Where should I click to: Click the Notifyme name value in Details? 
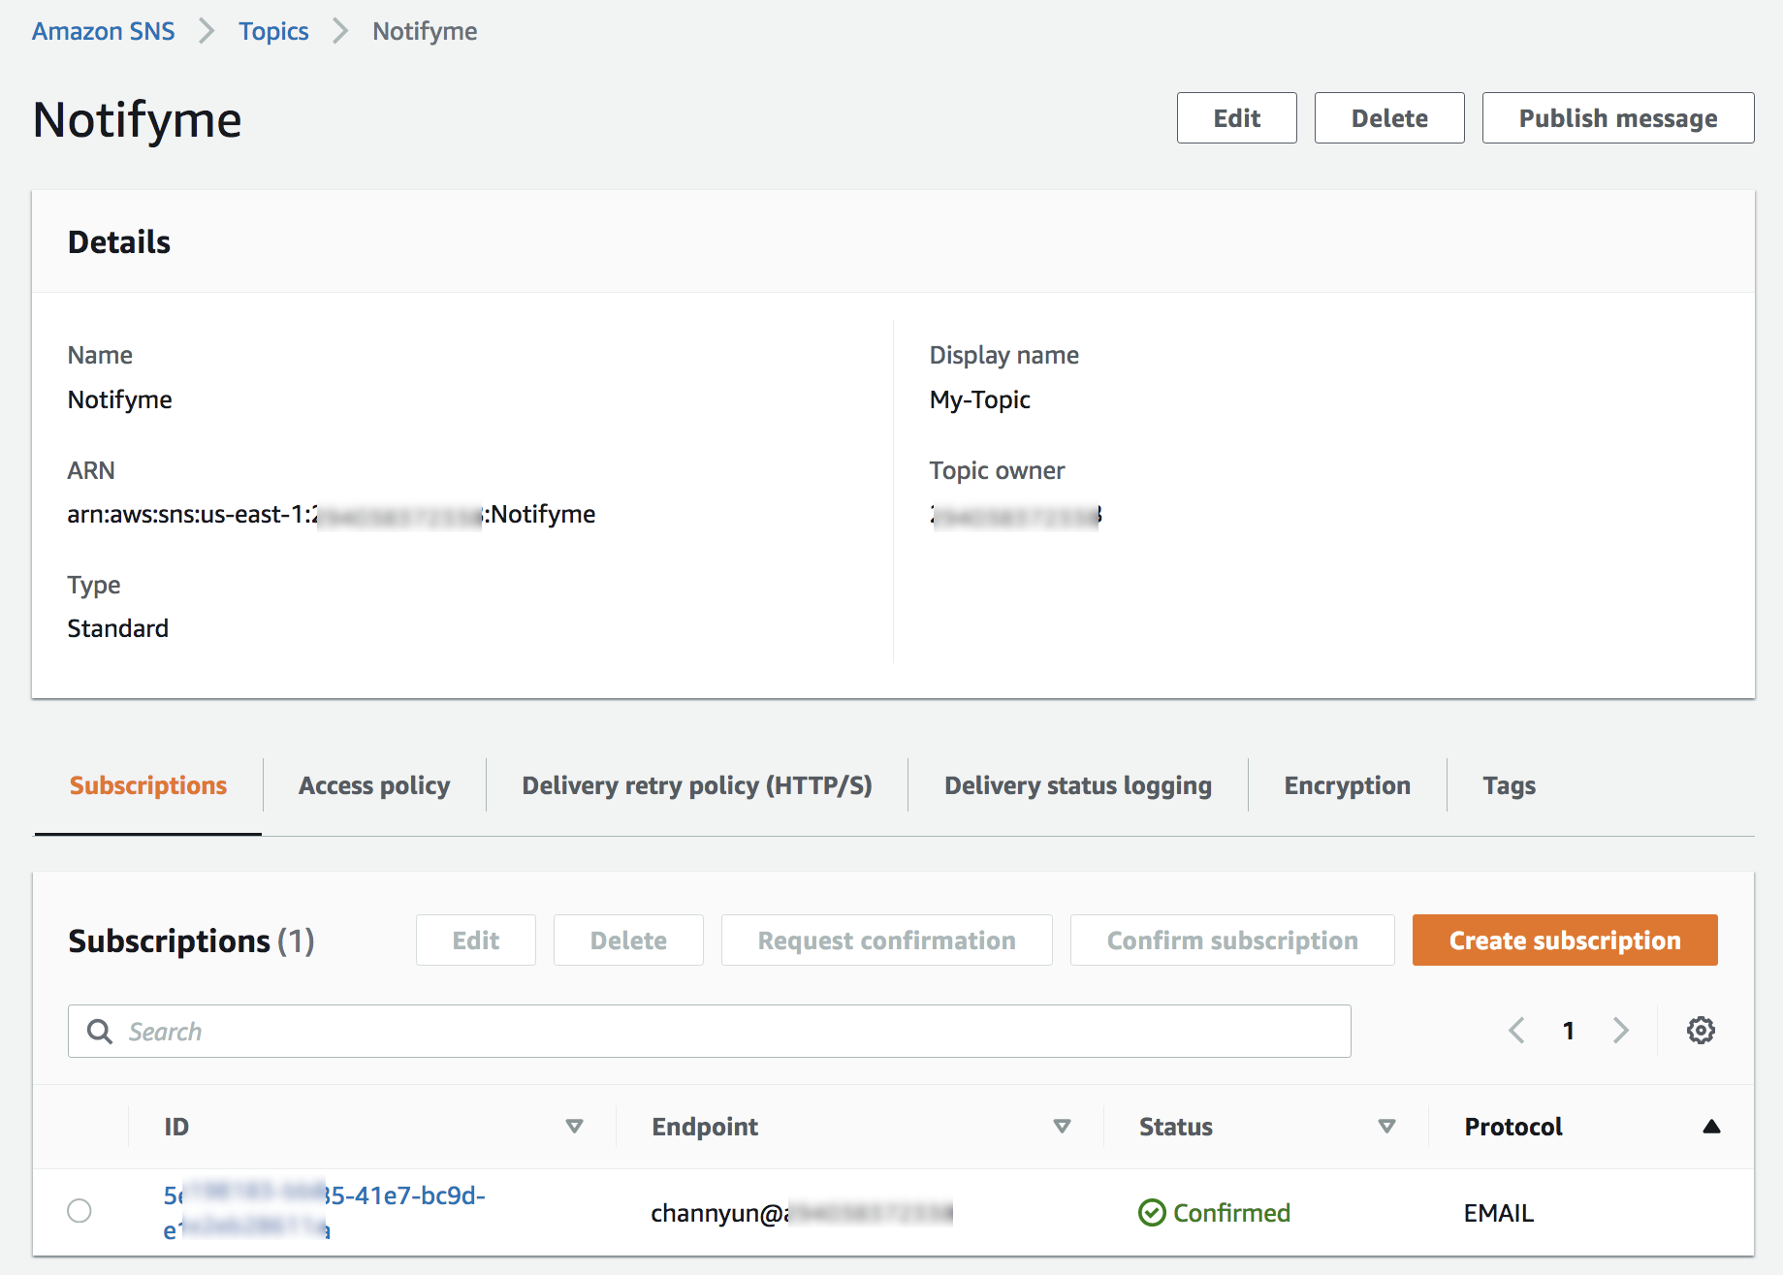pos(120,400)
